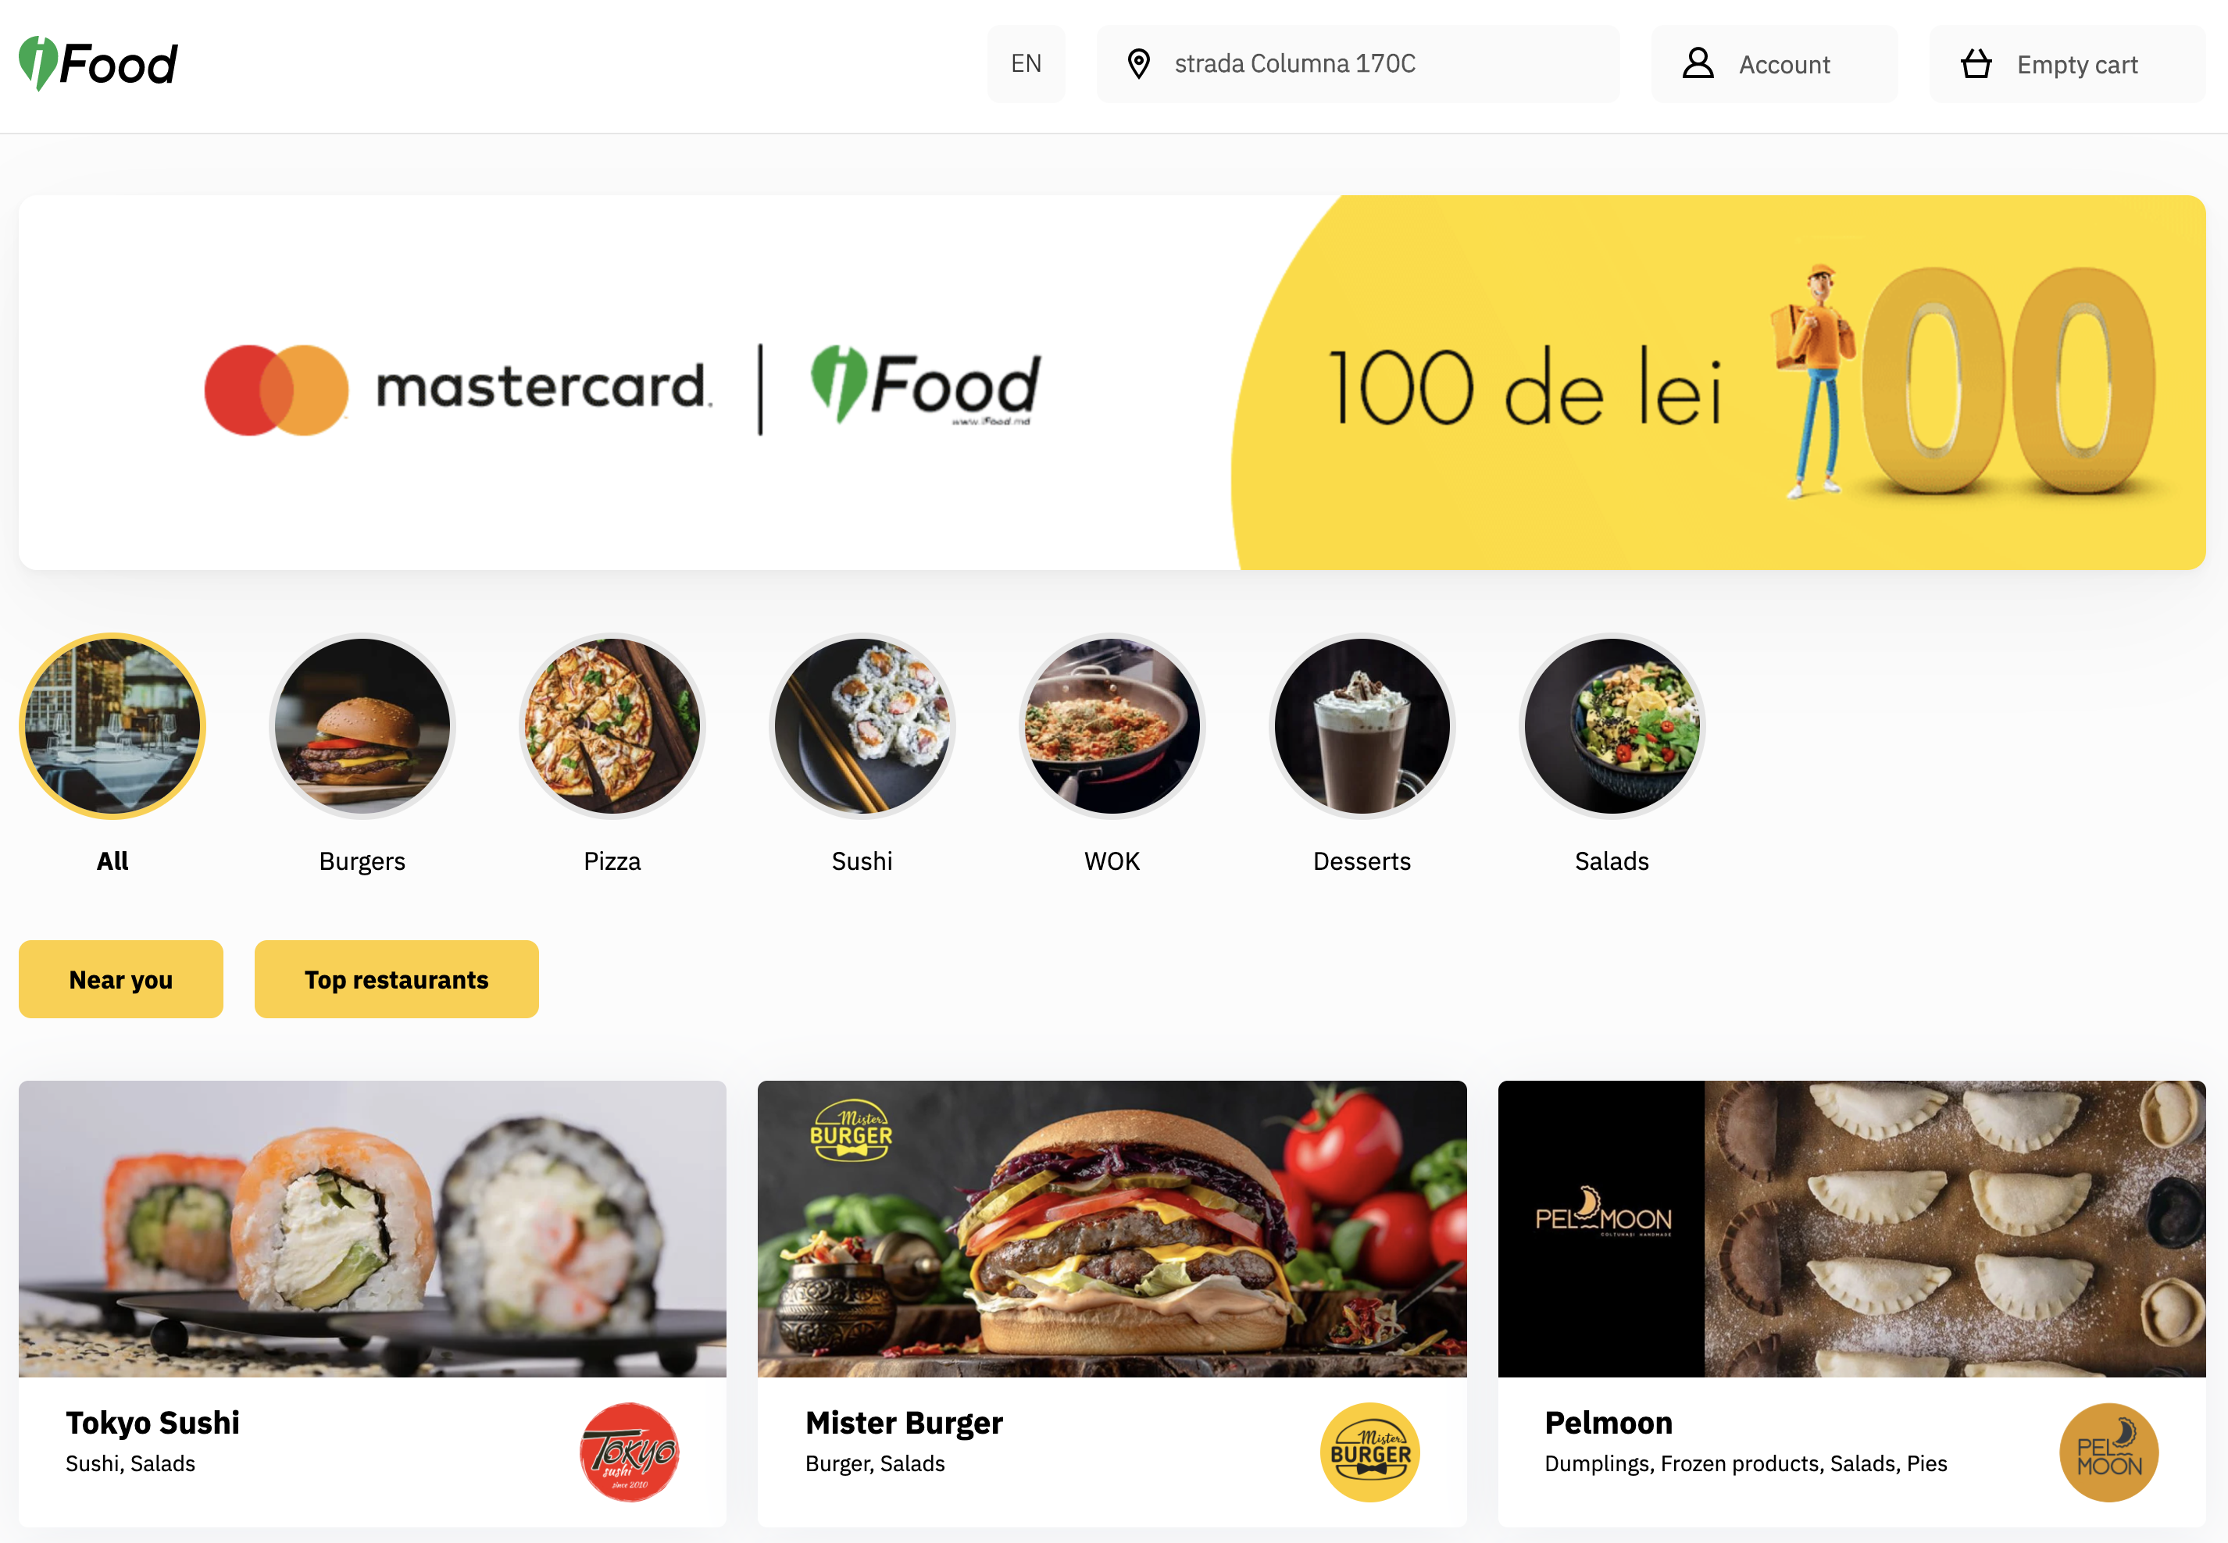2228x1543 pixels.
Task: Click the Pelmoon round logo badge
Action: click(2109, 1452)
